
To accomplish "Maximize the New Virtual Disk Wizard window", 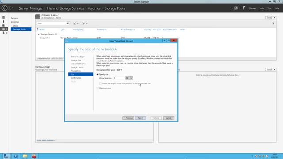I will 168,41.
